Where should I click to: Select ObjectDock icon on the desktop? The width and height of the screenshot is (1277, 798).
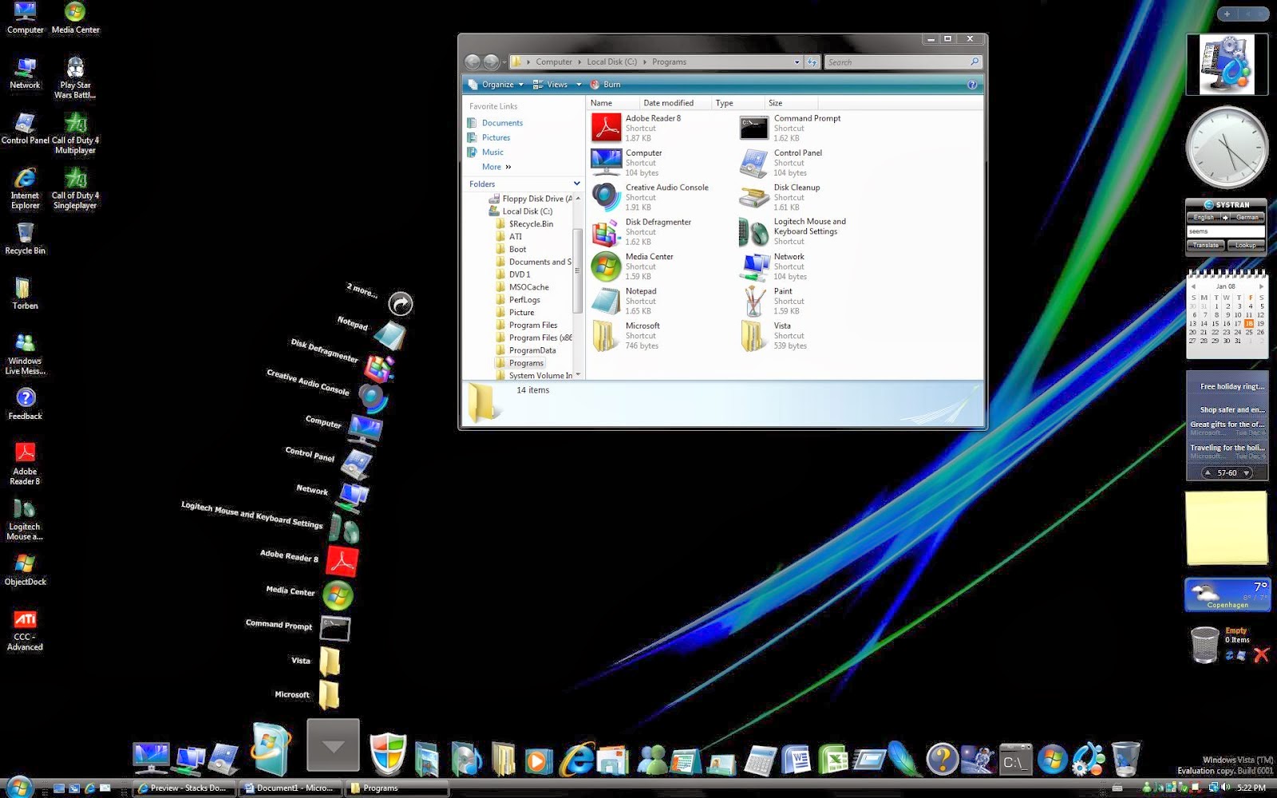pos(25,570)
